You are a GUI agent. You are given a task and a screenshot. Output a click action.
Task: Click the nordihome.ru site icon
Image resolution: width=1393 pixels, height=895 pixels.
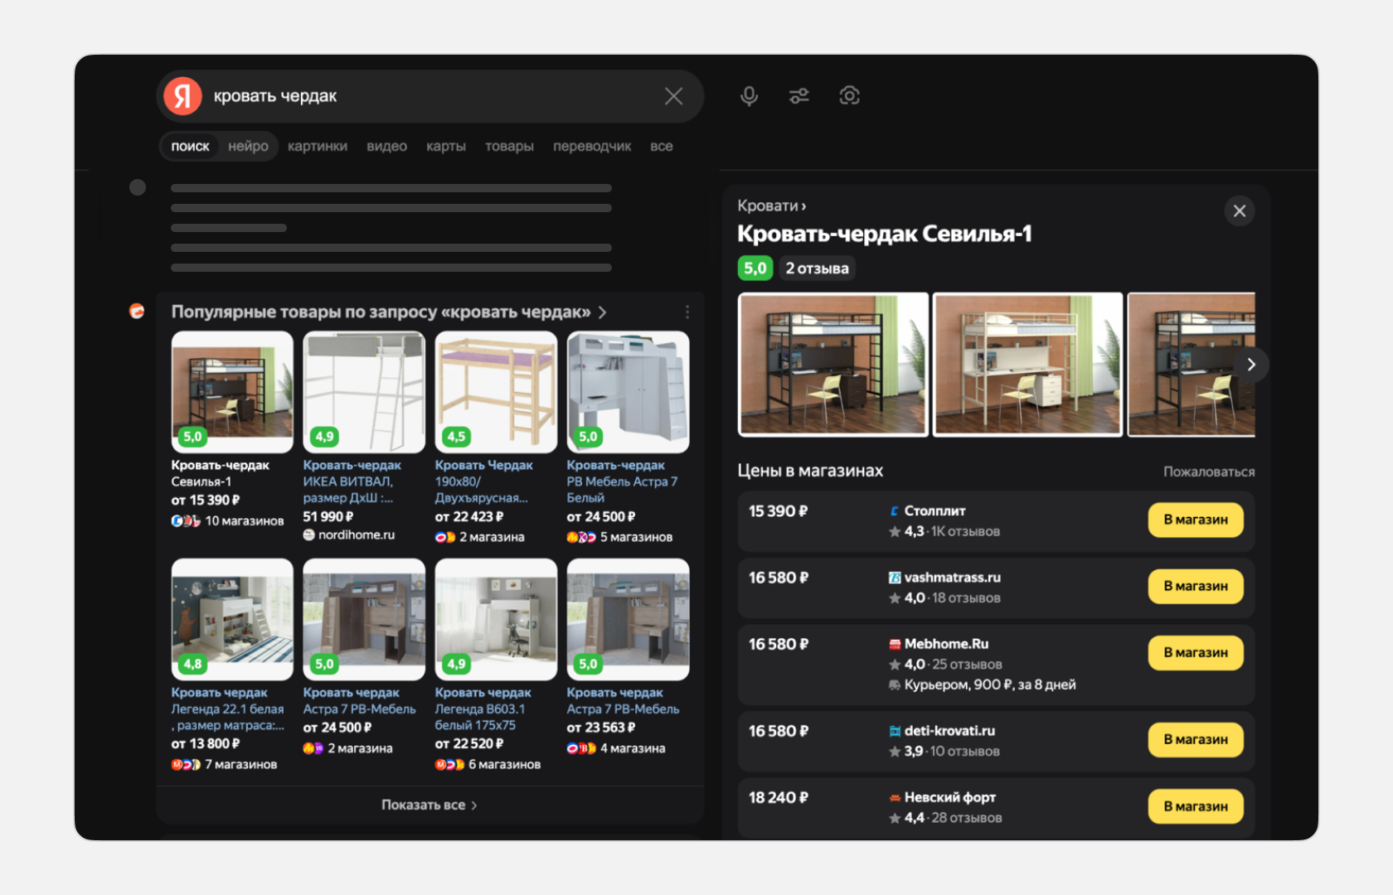[x=309, y=535]
